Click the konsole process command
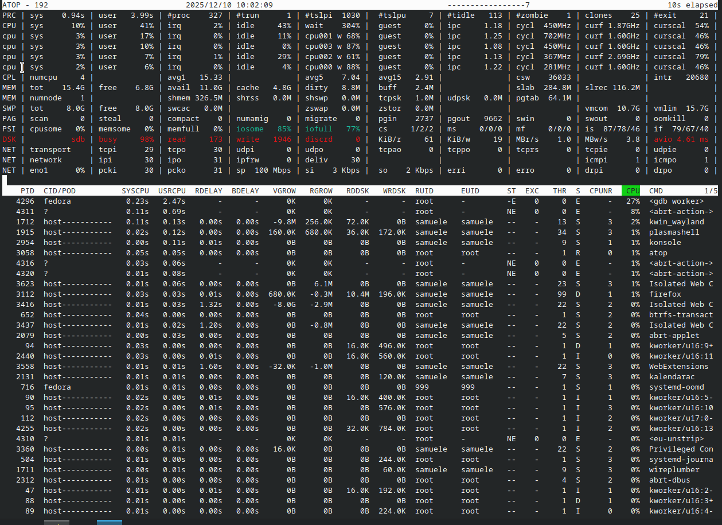Screen dimensions: 722x525 (x=665, y=243)
